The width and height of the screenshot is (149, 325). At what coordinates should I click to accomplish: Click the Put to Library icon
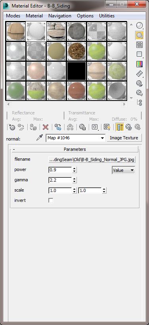pos(82,127)
